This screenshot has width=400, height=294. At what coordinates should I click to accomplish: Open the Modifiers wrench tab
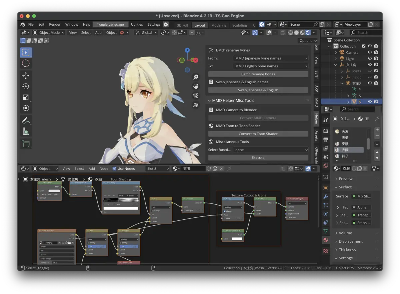pyautogui.click(x=326, y=197)
